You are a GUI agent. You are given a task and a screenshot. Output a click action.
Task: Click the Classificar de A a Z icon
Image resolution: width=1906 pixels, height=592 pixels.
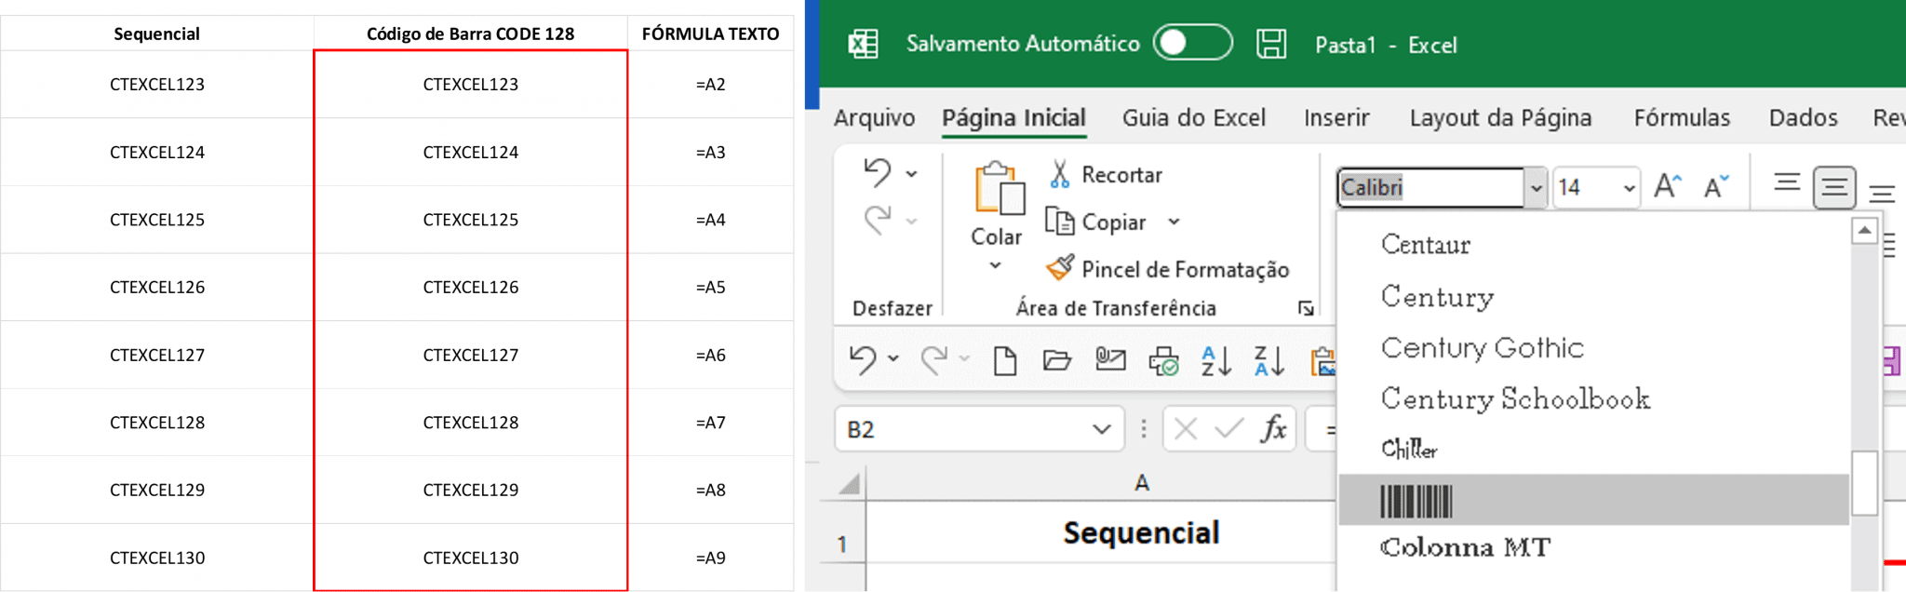[1215, 361]
